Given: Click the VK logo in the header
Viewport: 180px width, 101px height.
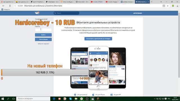Looking at the screenshot, I should coord(37,13).
